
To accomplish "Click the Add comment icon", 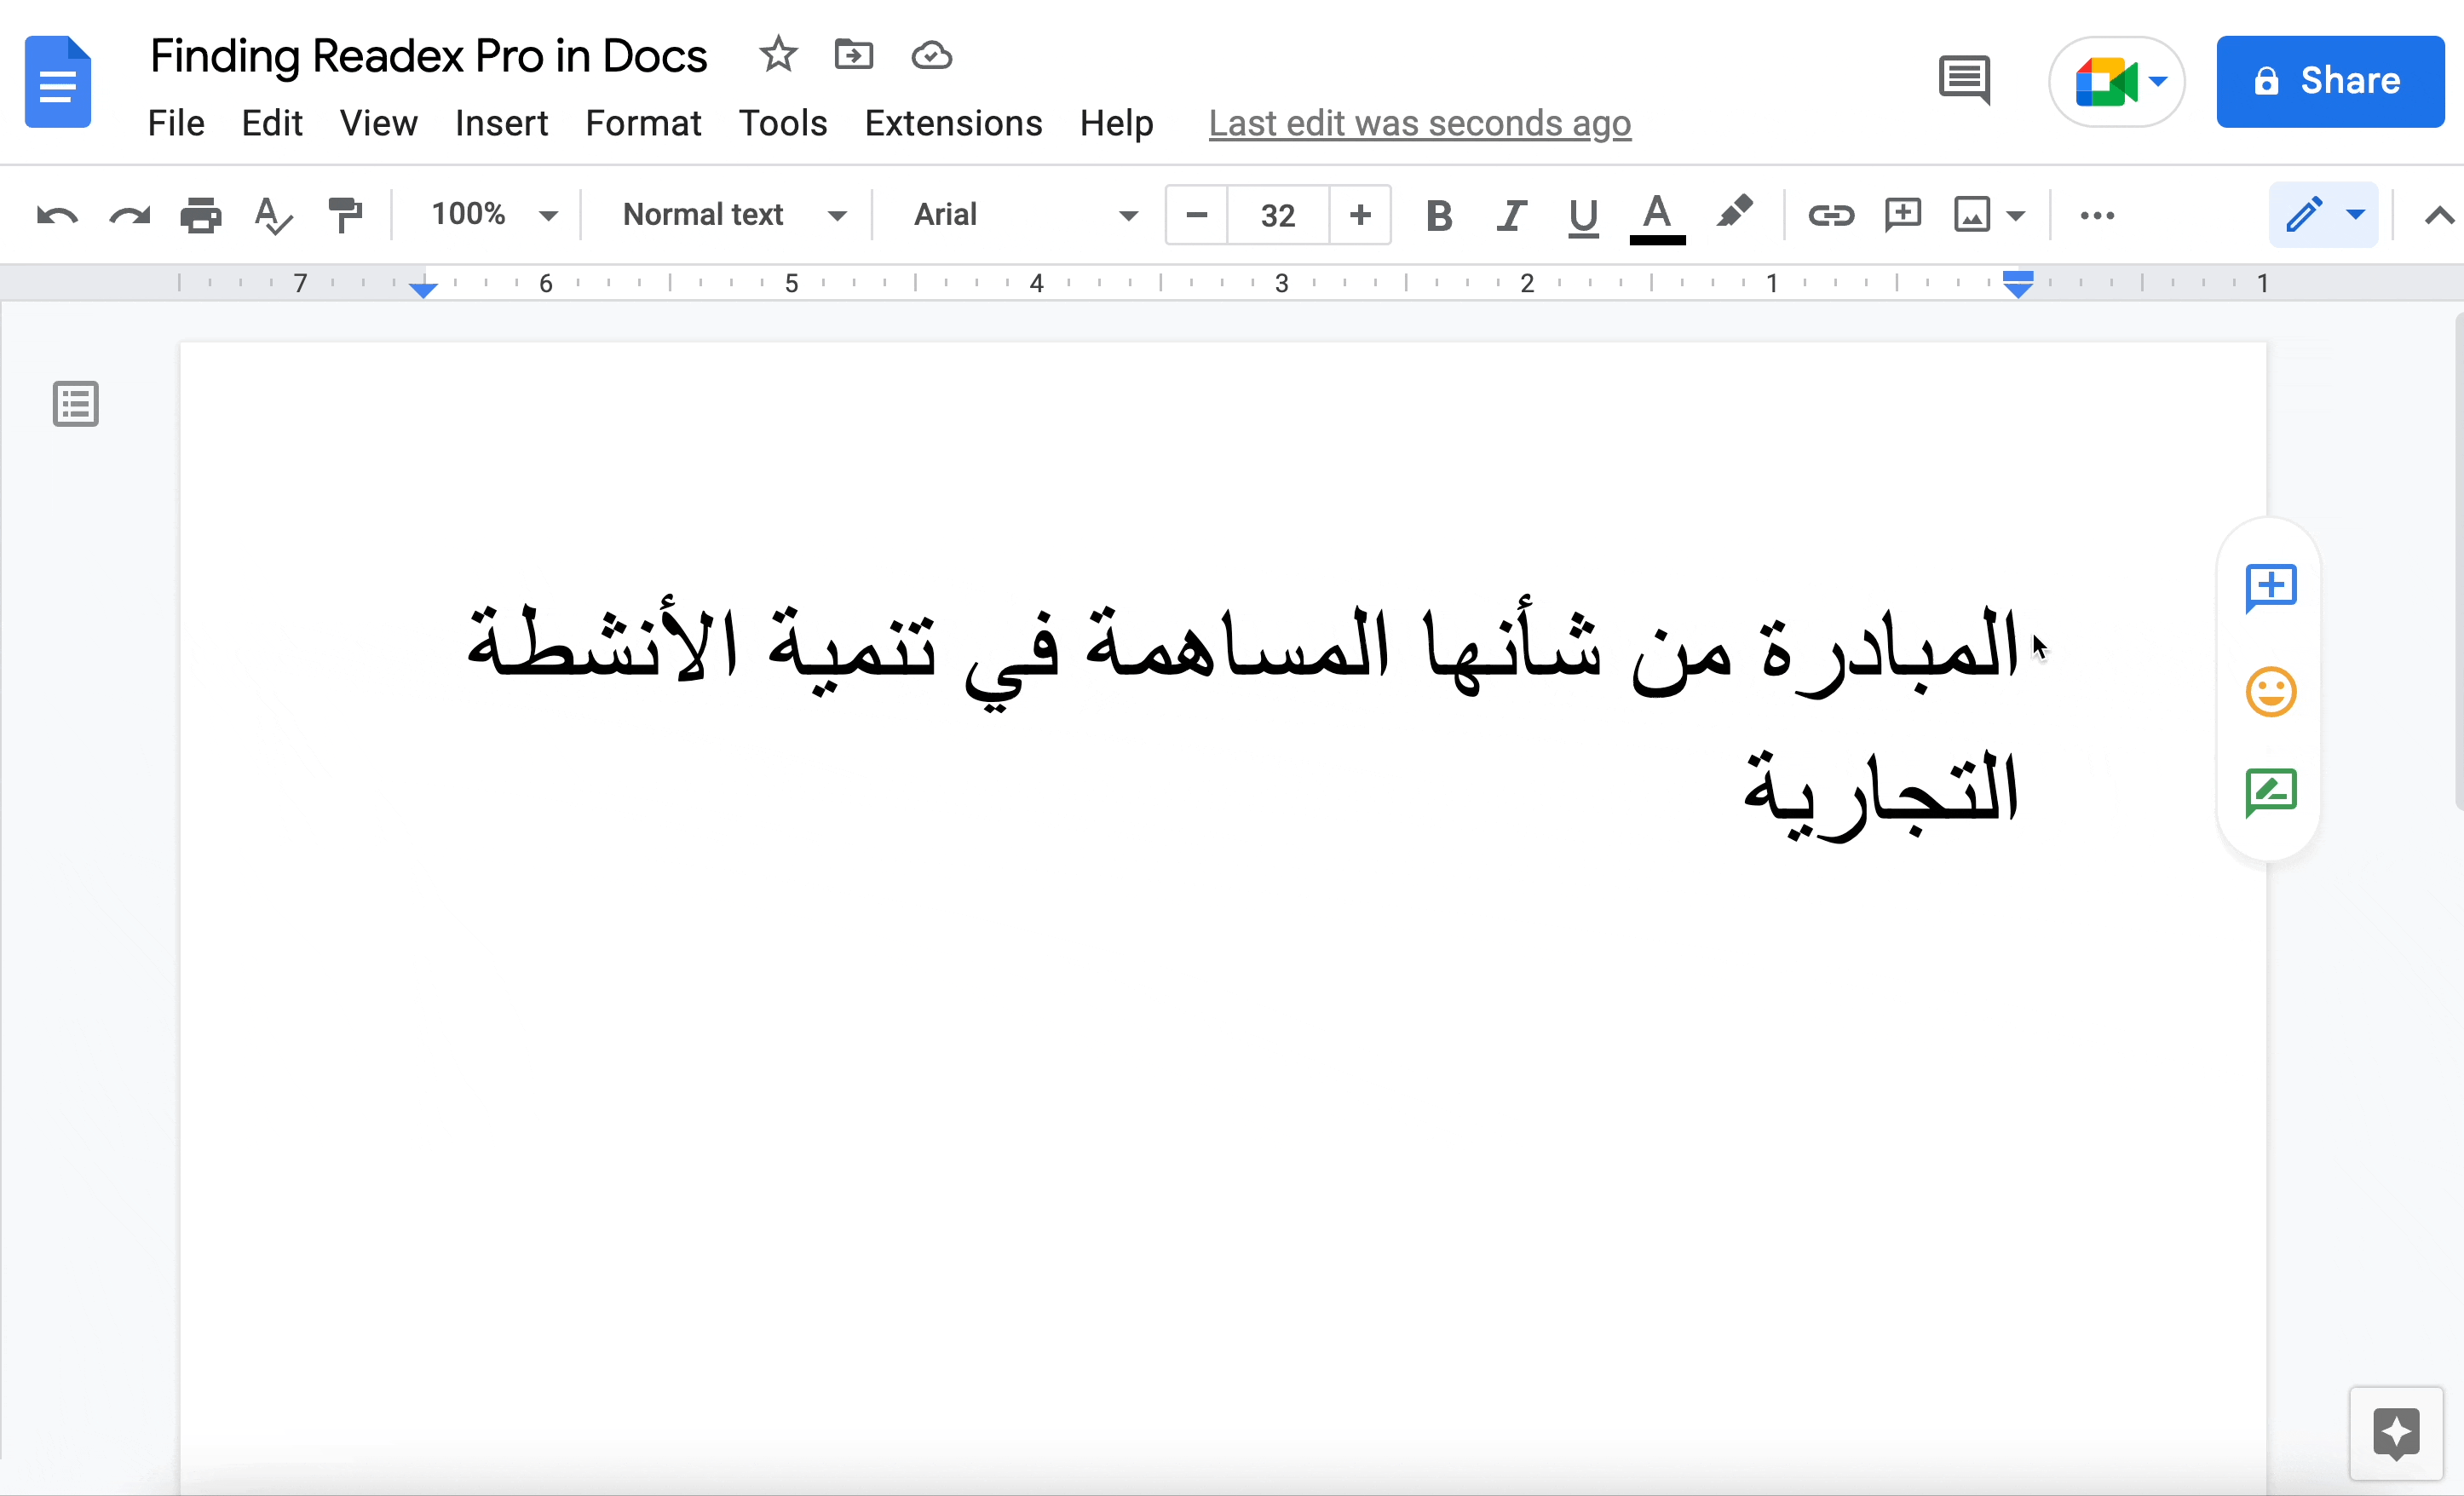I will [2271, 586].
